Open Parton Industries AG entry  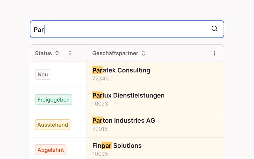[x=123, y=121]
